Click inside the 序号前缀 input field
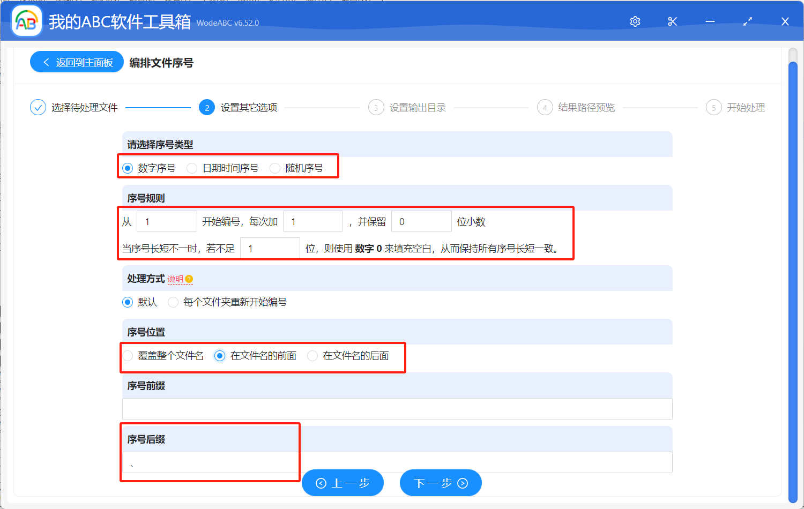The width and height of the screenshot is (804, 509). coord(397,409)
